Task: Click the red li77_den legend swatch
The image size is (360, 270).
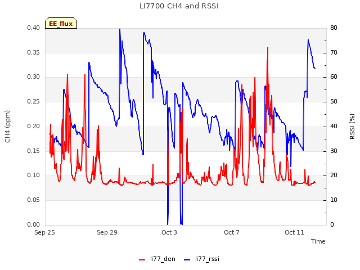Action: (x=142, y=260)
